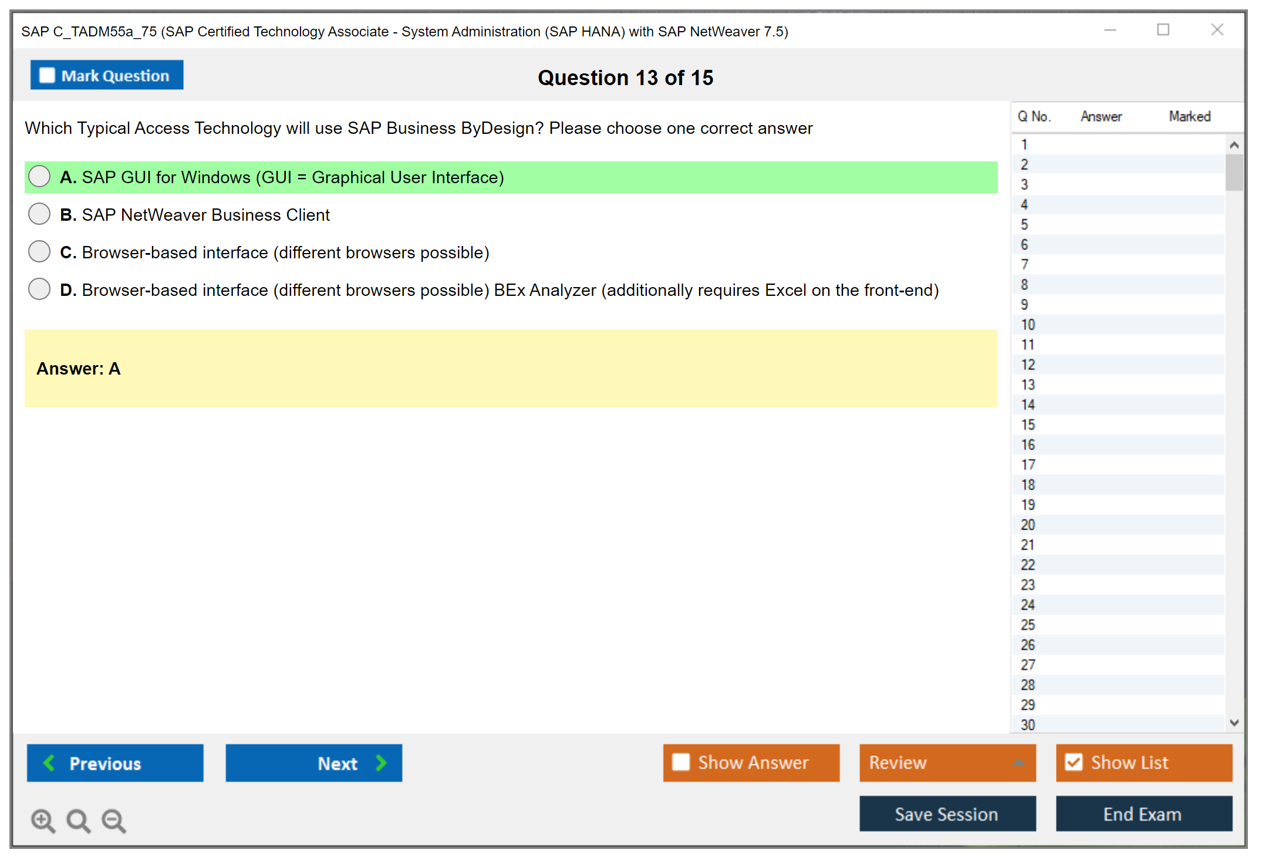The width and height of the screenshot is (1262, 863).
Task: Tick the Show Answer checkbox
Action: pyautogui.click(x=681, y=762)
